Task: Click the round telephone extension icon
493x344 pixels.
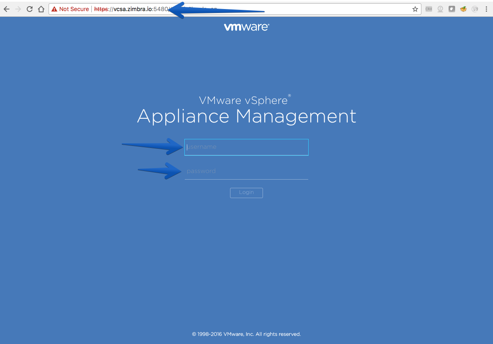Action: [x=475, y=9]
